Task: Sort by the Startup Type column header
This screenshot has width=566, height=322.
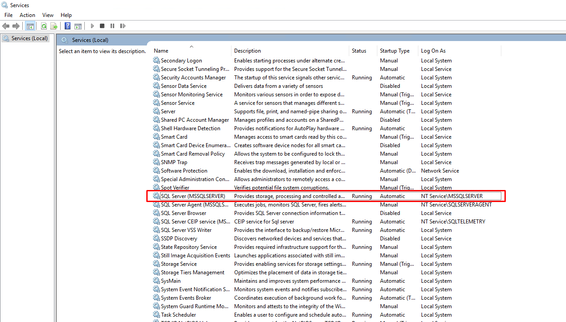Action: (x=394, y=51)
